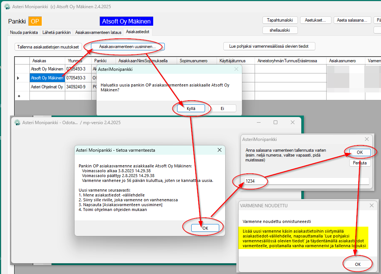Screen dimensions: 381x274
Task: Click the 'Voimassaolo päättyy 2.8.2025' line
Action: (118, 176)
